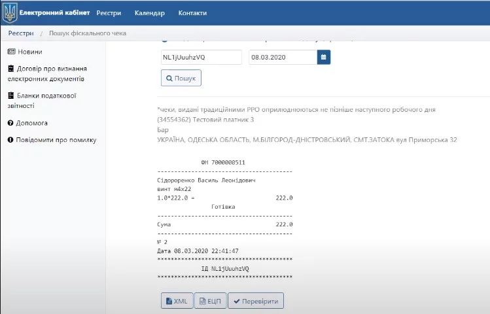Click the note about чеки, видані традиційними РРО
The height and width of the screenshot is (314, 490).
pyautogui.click(x=296, y=110)
